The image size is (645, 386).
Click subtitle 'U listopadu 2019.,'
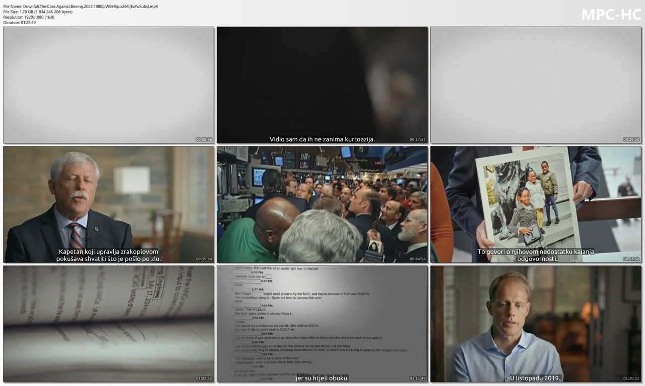536,378
